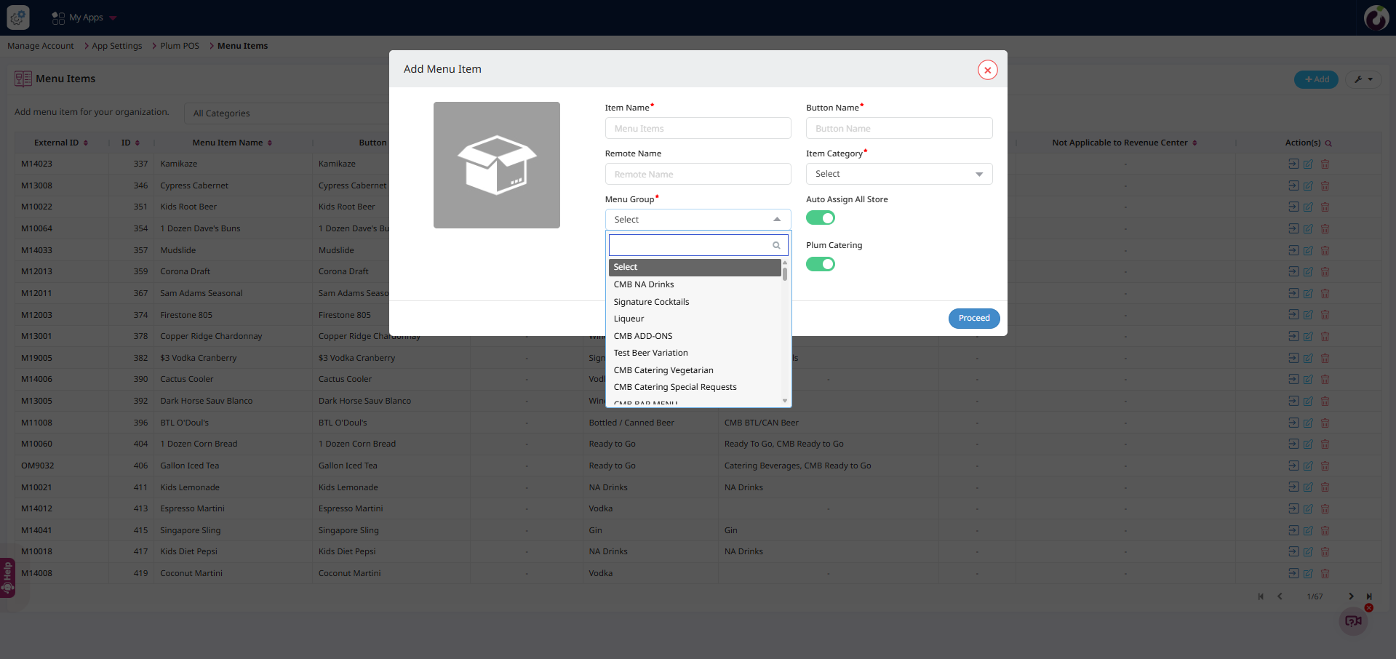Select Signature Cocktails from the list
Viewport: 1396px width, 659px height.
[651, 302]
